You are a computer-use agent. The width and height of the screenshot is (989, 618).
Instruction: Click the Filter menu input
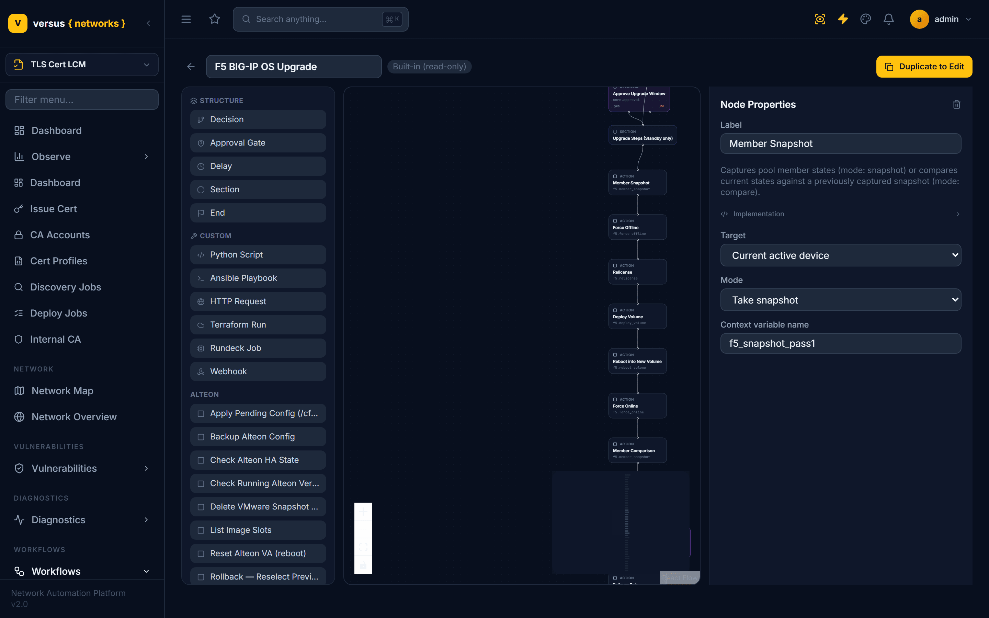(x=82, y=100)
